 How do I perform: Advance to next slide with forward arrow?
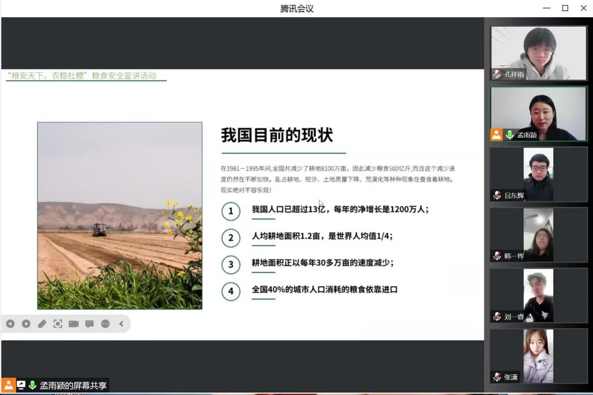click(26, 324)
